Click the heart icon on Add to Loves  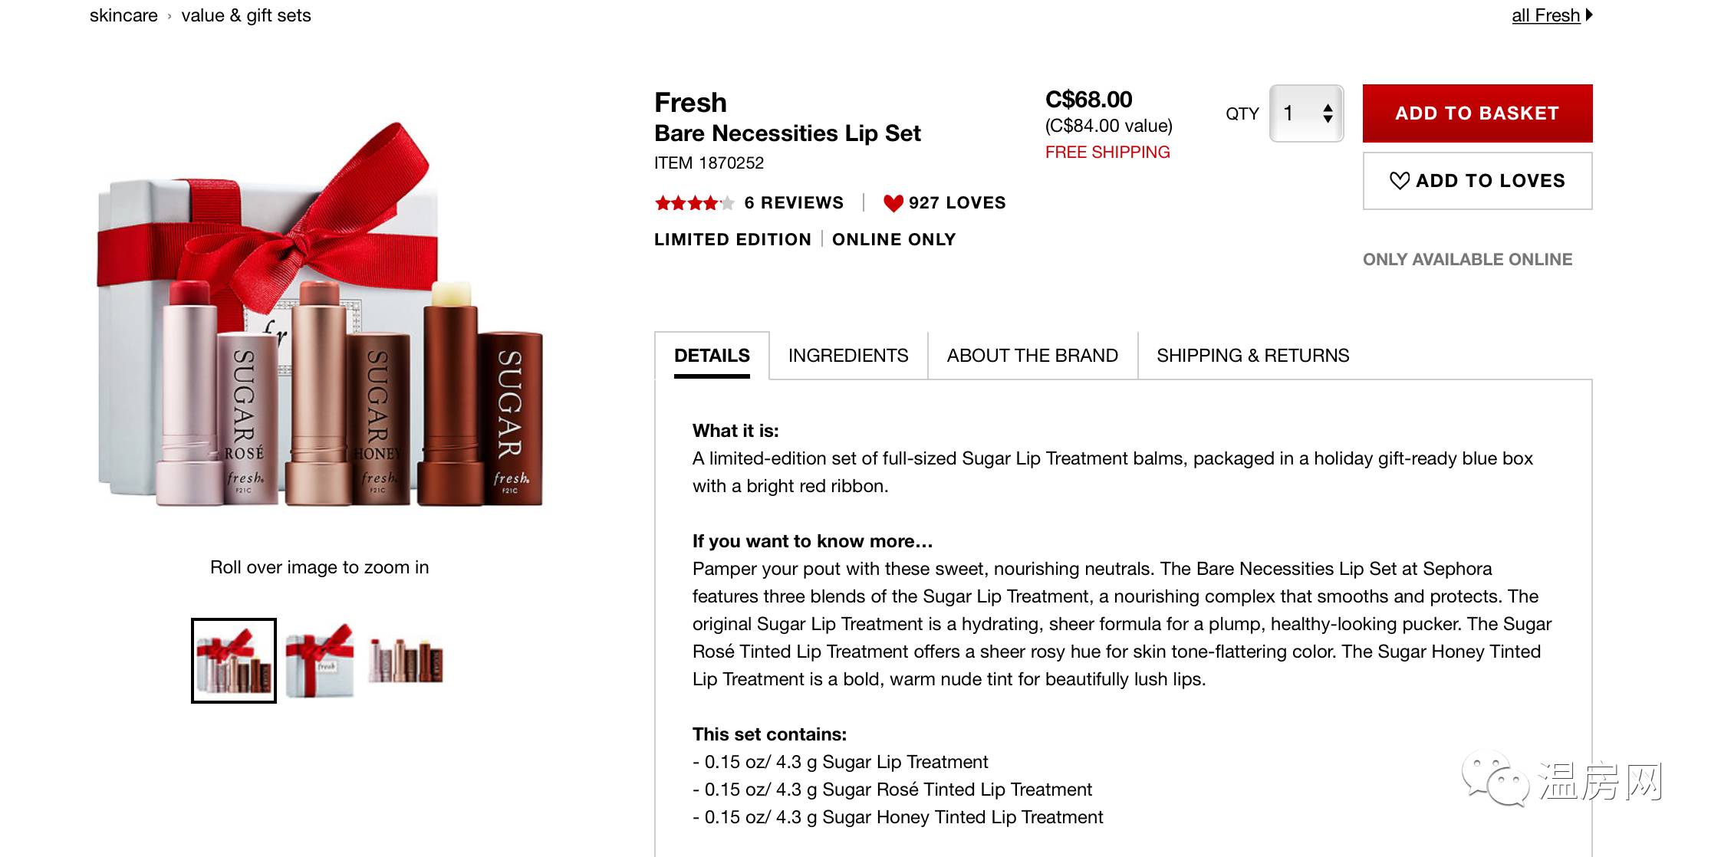[1399, 181]
